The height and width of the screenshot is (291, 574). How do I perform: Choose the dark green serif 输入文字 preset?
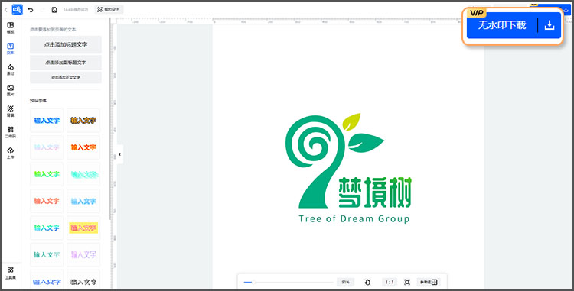coord(47,254)
